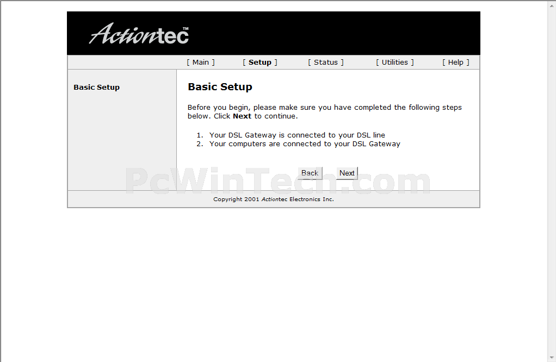Click 'Your computers are connected' step text
Screen dimensions: 556x362
305,144
